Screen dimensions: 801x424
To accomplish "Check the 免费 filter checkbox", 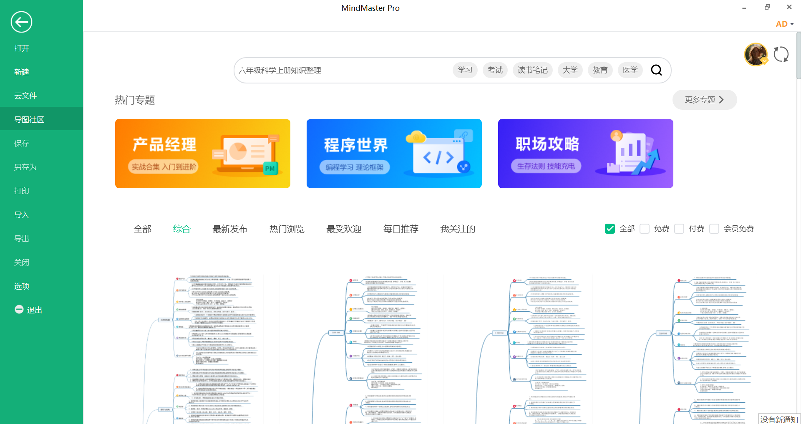I will coord(645,229).
